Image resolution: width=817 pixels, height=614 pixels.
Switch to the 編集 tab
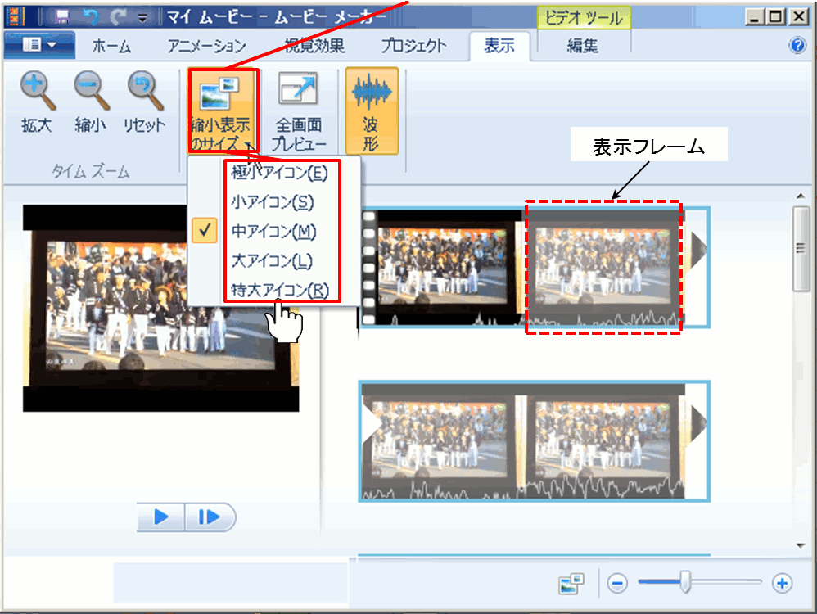(583, 46)
